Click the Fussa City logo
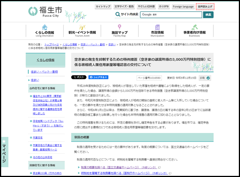240x177 pixels. [45, 12]
